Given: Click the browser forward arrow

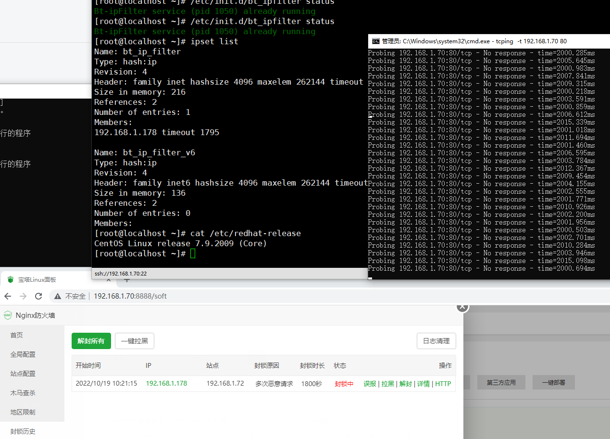Looking at the screenshot, I should (x=23, y=296).
